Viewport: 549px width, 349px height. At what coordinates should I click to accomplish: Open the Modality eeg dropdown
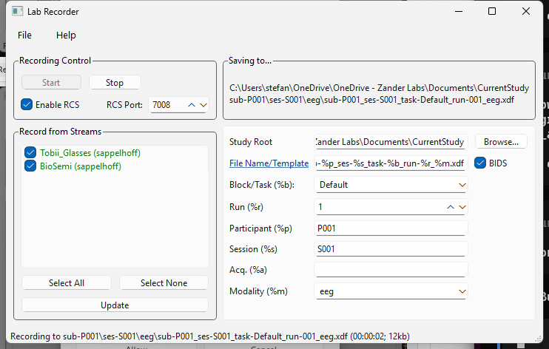391,291
